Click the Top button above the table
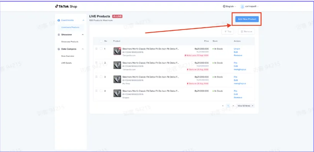This screenshot has height=152, width=314. click(228, 31)
